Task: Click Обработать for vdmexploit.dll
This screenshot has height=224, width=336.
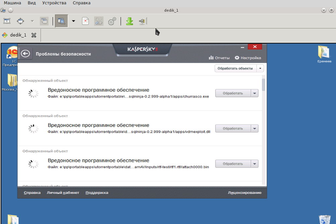Action: [233, 129]
